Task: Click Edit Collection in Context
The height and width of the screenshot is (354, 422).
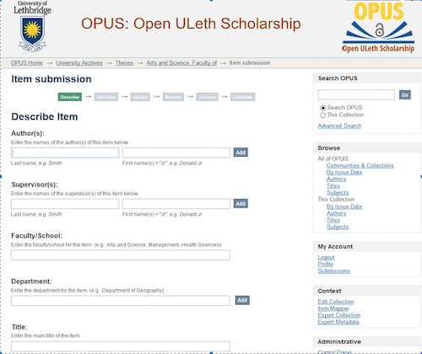Action: click(x=336, y=302)
